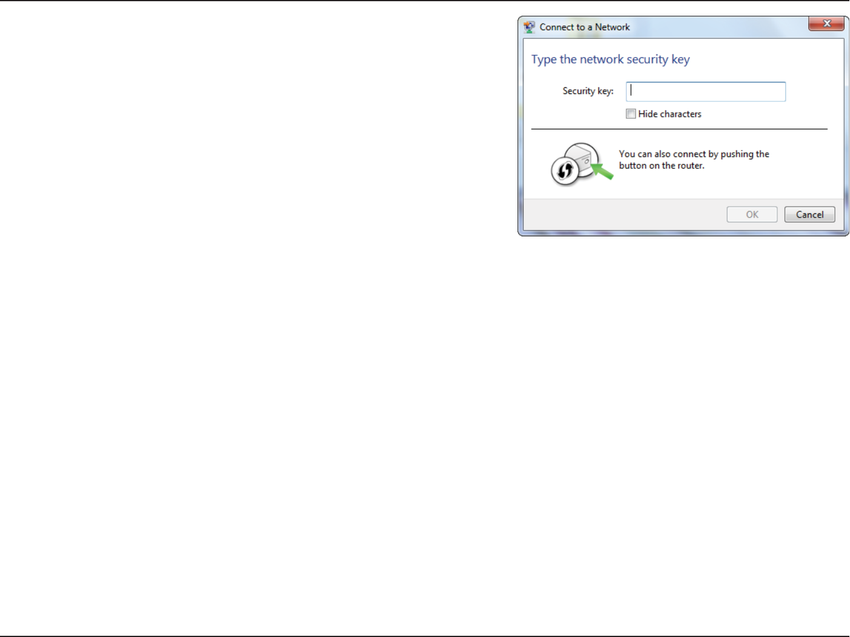Click the Security key input field

(x=706, y=92)
